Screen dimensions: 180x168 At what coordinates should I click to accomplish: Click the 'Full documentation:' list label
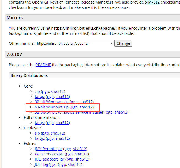point(42,117)
